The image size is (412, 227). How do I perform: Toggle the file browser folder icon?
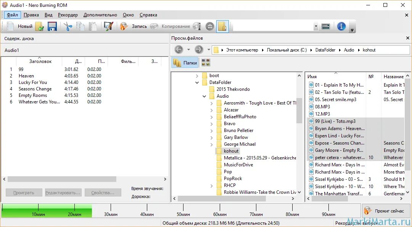point(222,26)
